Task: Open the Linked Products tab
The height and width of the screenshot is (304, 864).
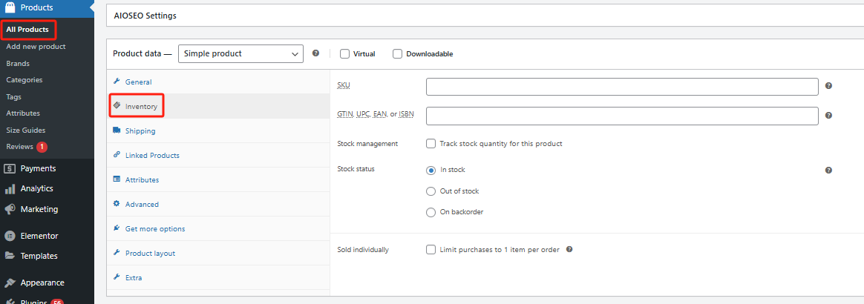Action: point(151,156)
